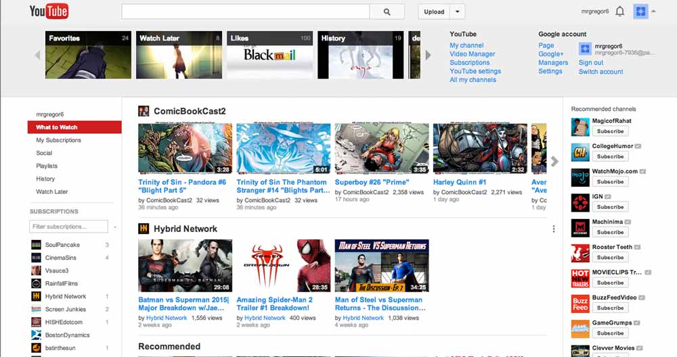Select What to Watch in sidebar

pyautogui.click(x=74, y=127)
